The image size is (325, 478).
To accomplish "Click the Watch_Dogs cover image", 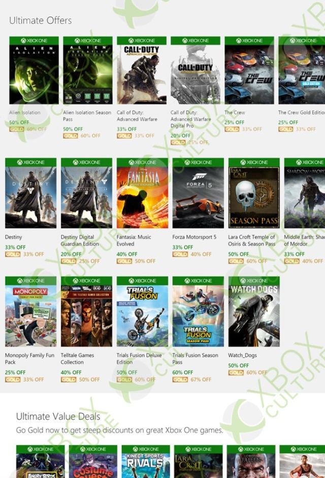I will tap(254, 312).
